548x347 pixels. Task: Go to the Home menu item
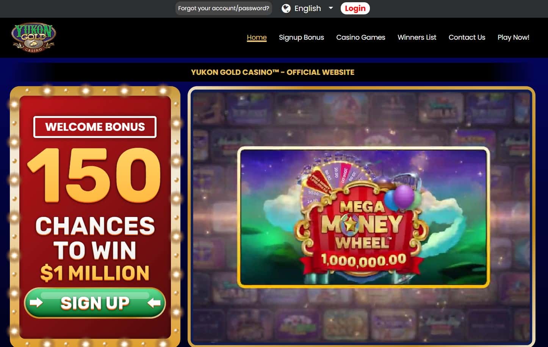(x=257, y=37)
